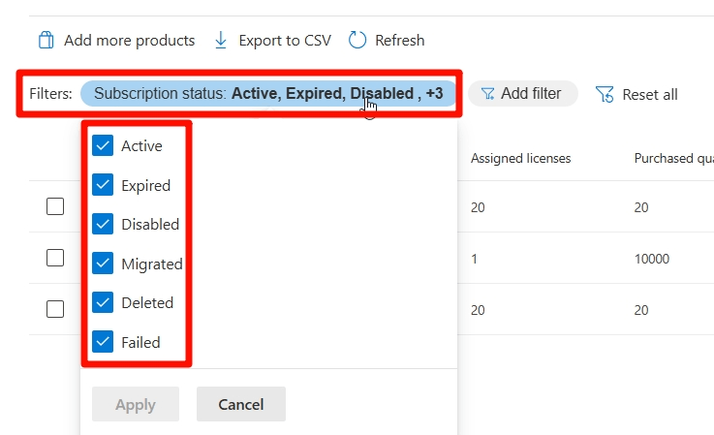Toggle the Failed status checkbox
Screen dimensions: 714x435
coord(103,342)
